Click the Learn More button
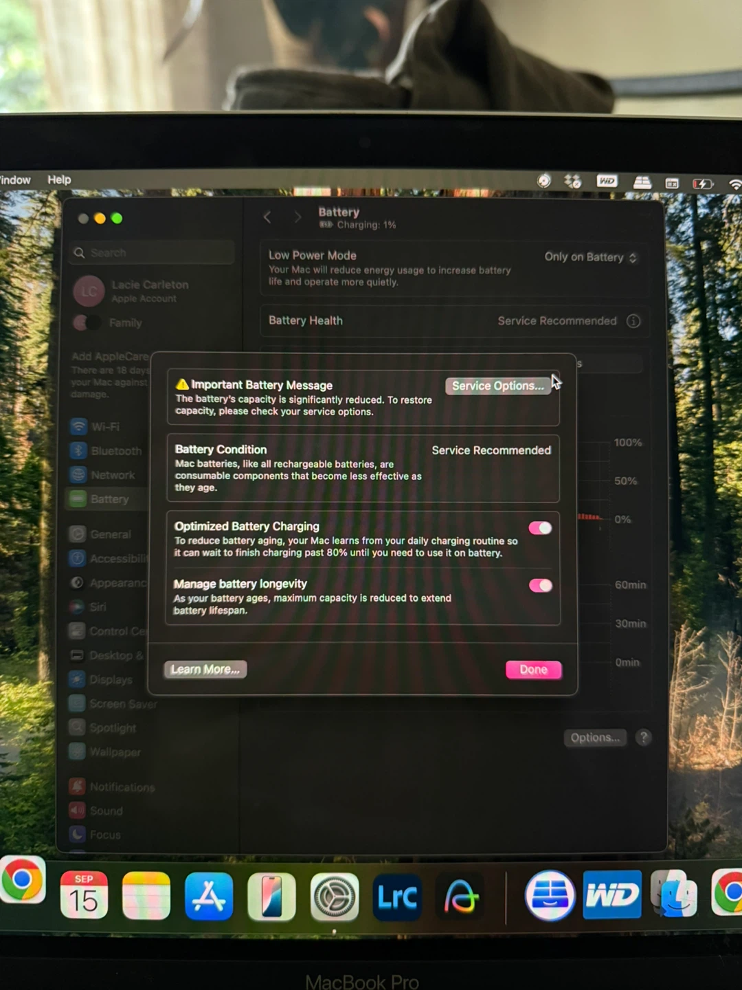 click(205, 670)
